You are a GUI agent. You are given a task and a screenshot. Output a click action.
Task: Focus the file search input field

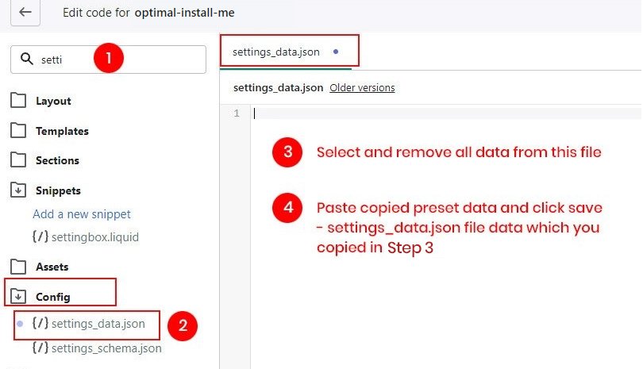tap(119, 60)
